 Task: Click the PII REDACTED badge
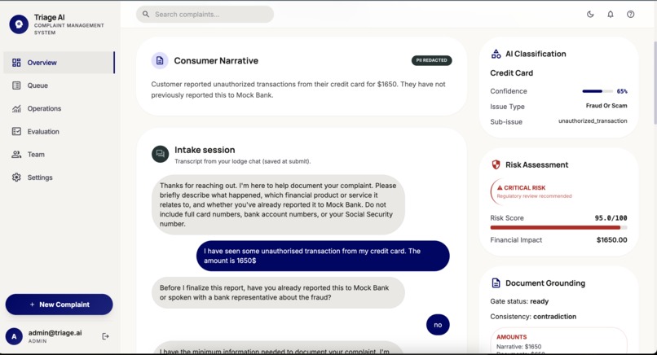pyautogui.click(x=431, y=60)
